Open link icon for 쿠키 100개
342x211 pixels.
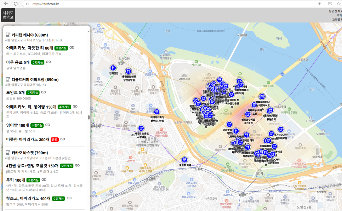click(44, 179)
